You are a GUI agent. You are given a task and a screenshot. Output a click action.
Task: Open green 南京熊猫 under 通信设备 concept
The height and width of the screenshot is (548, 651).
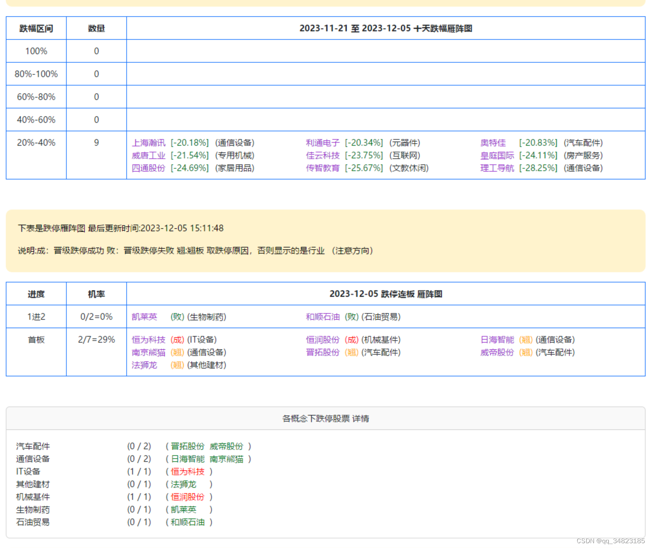click(226, 459)
